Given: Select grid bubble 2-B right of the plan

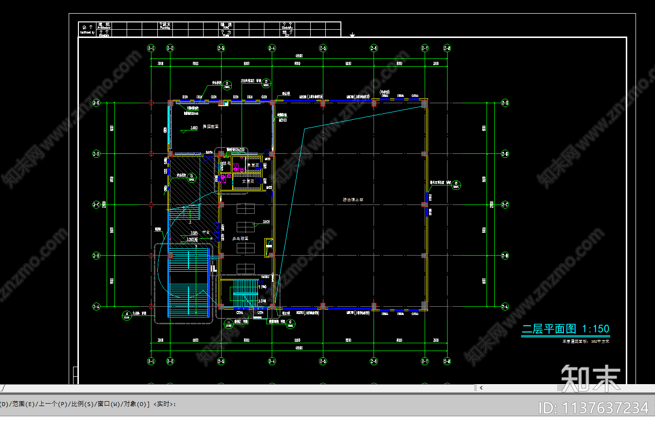Looking at the screenshot, I should 505,255.
